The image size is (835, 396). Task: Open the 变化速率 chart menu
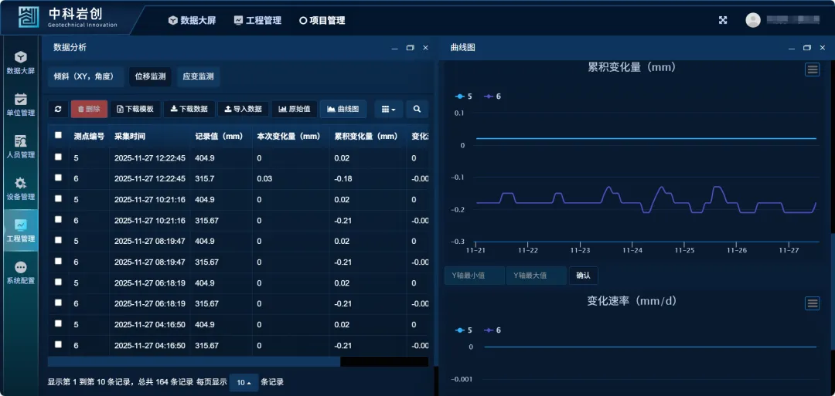point(812,303)
